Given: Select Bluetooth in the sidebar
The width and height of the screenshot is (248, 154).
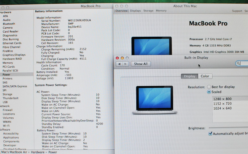Looking at the screenshot, I should [x=9, y=24].
